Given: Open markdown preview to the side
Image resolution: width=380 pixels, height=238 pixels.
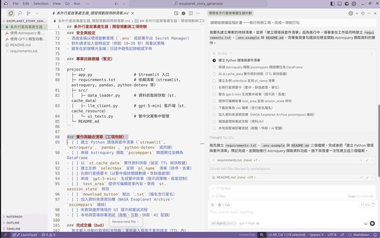Looking at the screenshot, I should 176,13.
